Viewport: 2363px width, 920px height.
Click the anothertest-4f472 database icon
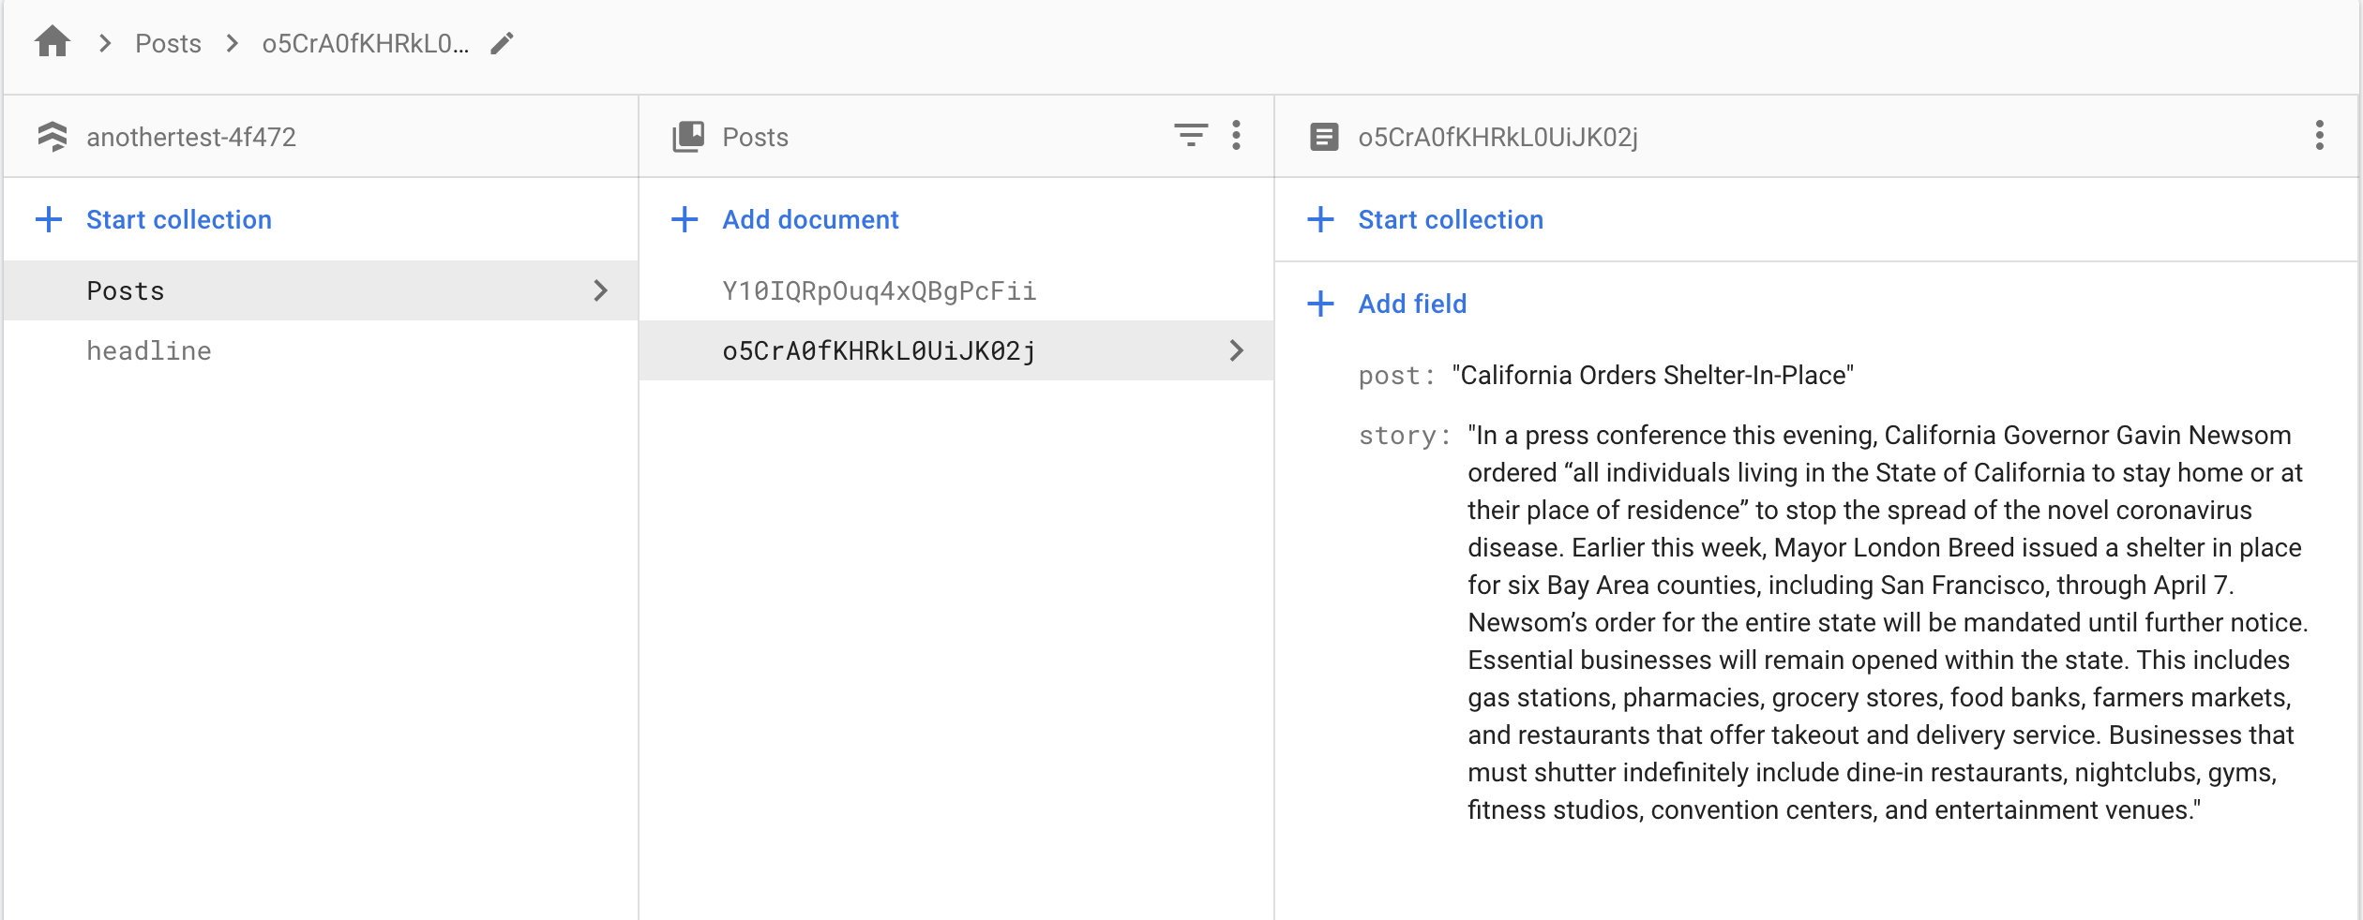pos(53,137)
